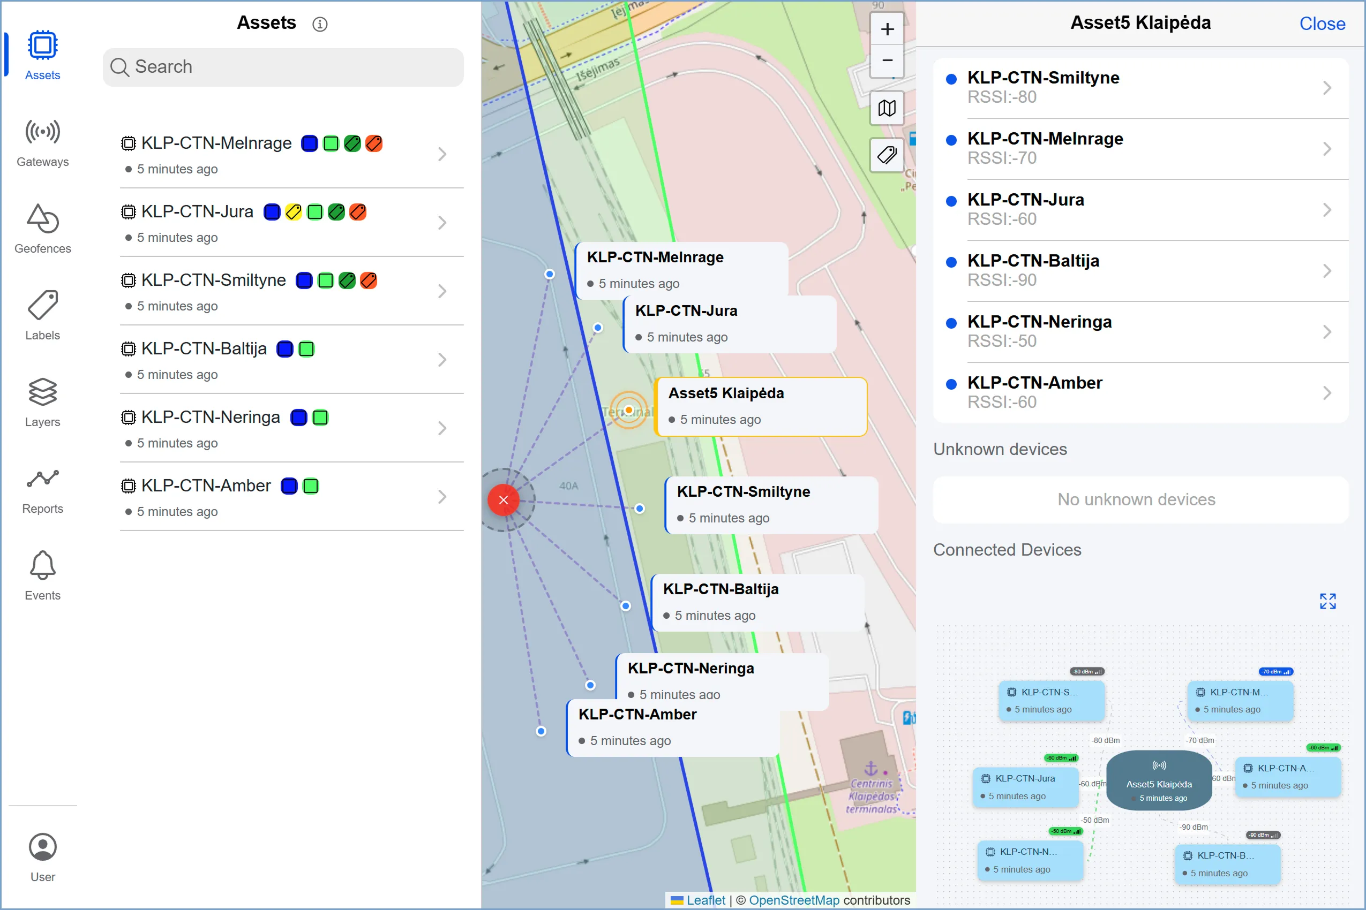Image resolution: width=1366 pixels, height=910 pixels.
Task: Open the OpenStreetMap contributors link
Action: point(794,900)
